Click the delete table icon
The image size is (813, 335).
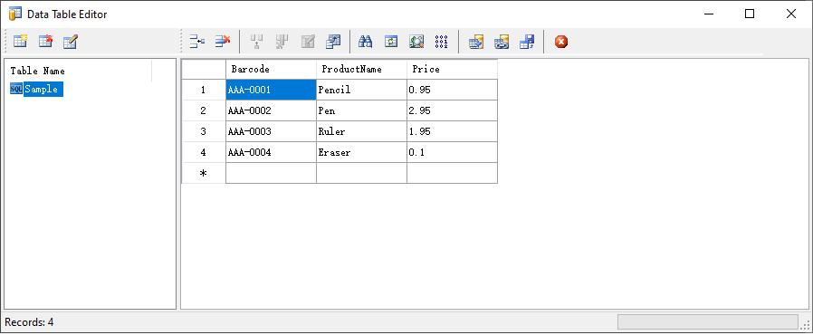(x=45, y=42)
